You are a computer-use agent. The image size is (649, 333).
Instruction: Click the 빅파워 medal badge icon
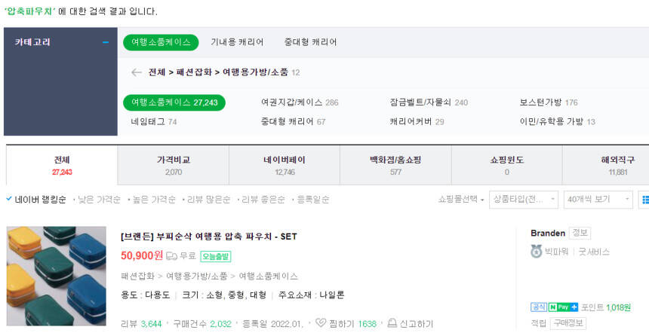point(537,252)
